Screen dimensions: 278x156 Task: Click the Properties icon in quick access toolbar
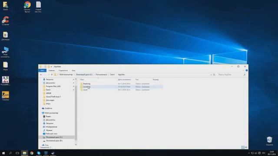tap(45, 66)
